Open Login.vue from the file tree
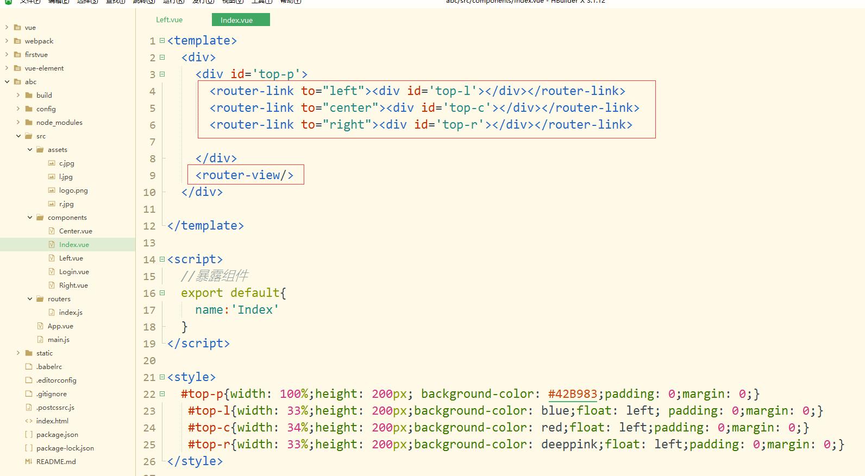The height and width of the screenshot is (476, 865). tap(74, 271)
